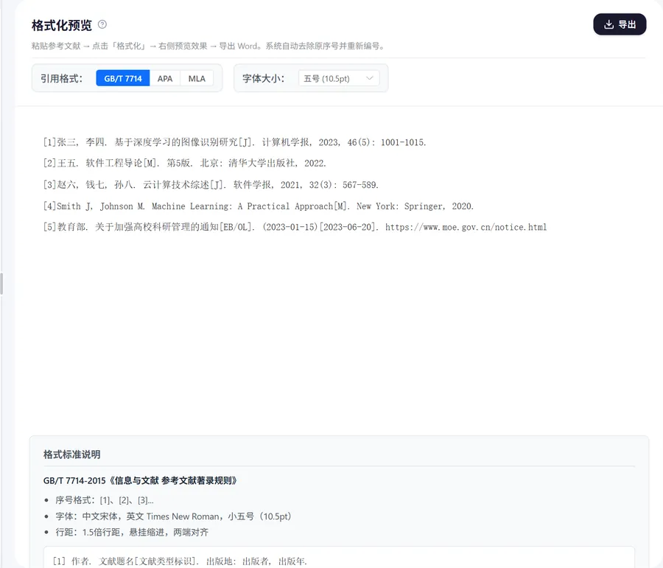The image size is (663, 568).
Task: Click the instruction text about 粘贴参考文献
Action: tap(208, 46)
